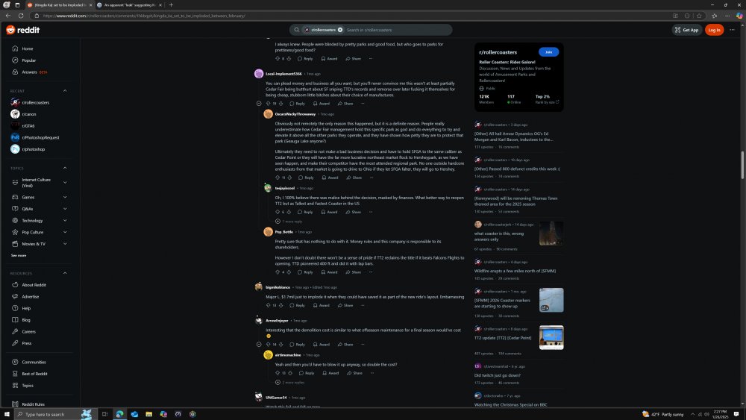The image size is (746, 420).
Task: Upvote Local-Implement5366's comment
Action: (268, 104)
